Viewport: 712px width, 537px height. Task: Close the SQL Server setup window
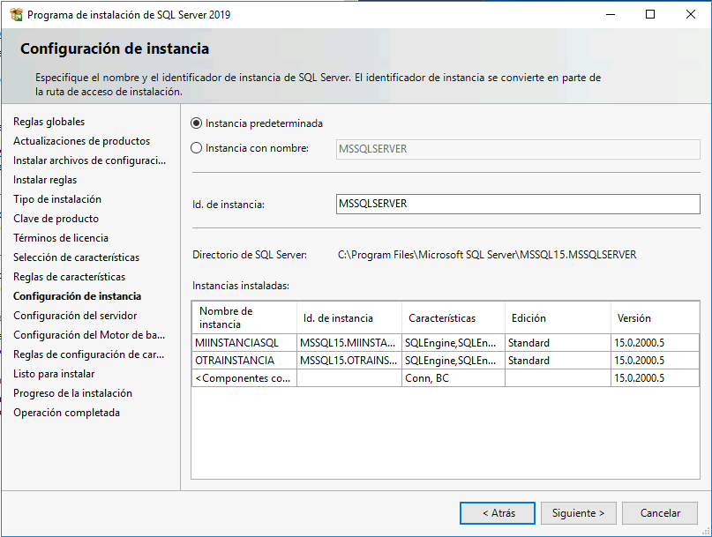tap(690, 14)
